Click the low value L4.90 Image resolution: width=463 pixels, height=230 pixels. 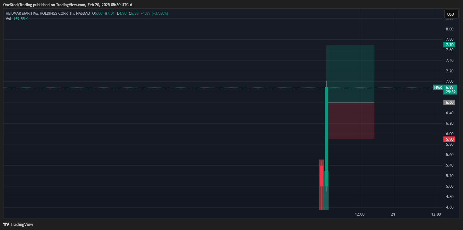click(122, 13)
